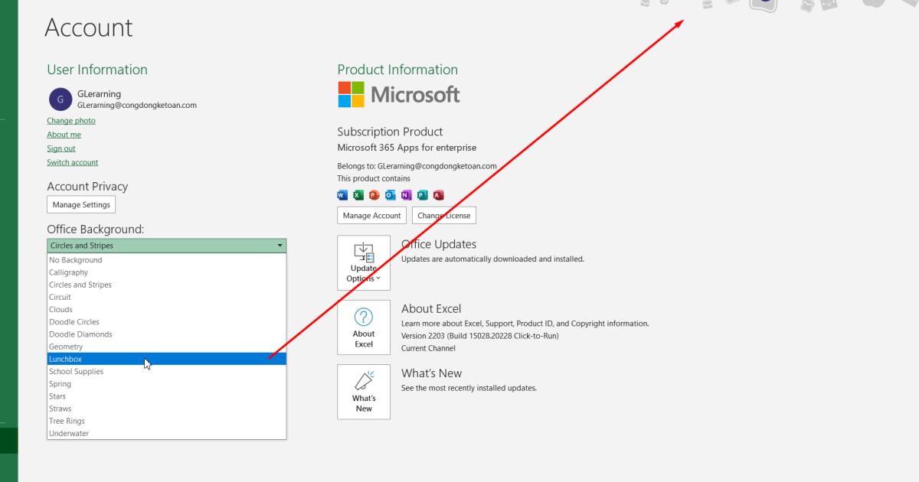The width and height of the screenshot is (919, 482).
Task: Open Update Options for Office Updates
Action: tap(363, 262)
